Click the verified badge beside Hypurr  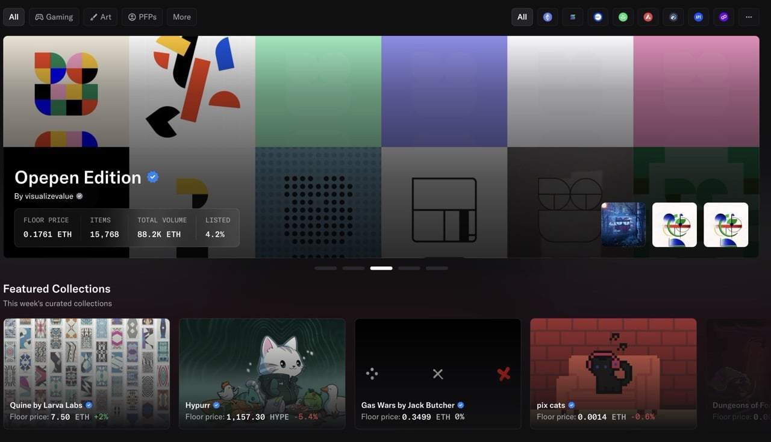[x=216, y=405]
